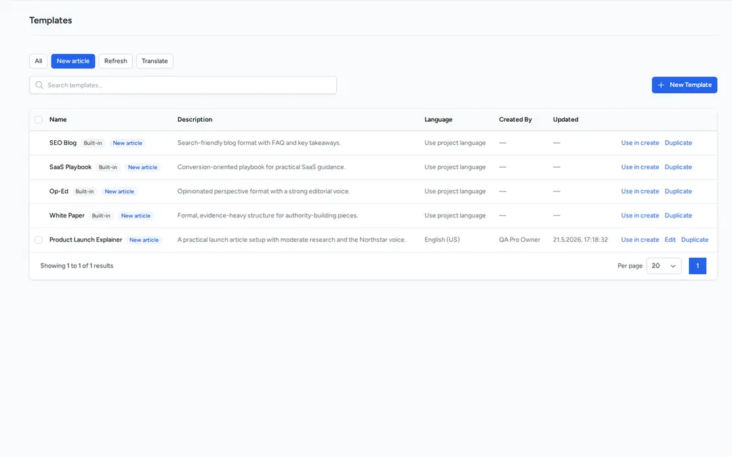
Task: Click the English (US) language cell
Action: click(442, 240)
